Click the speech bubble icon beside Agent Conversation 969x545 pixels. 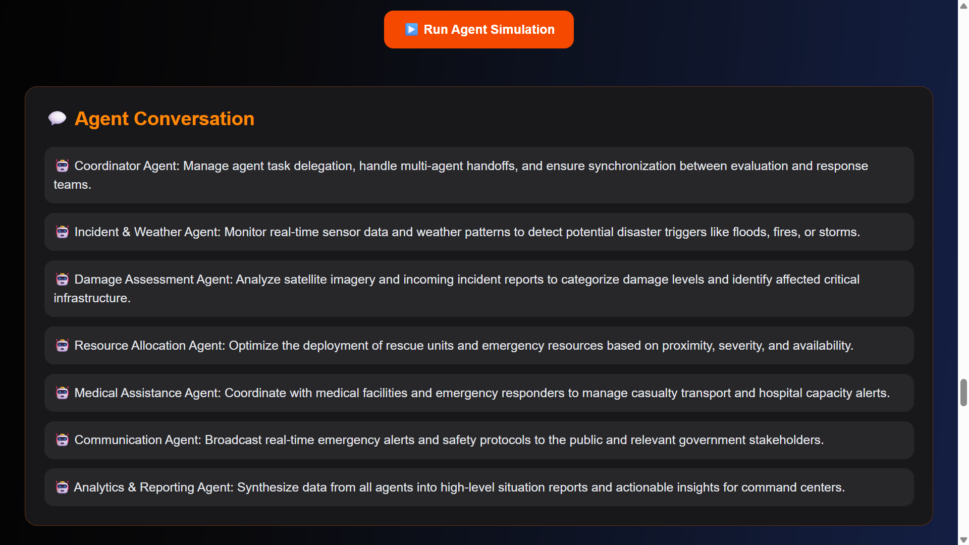(57, 119)
